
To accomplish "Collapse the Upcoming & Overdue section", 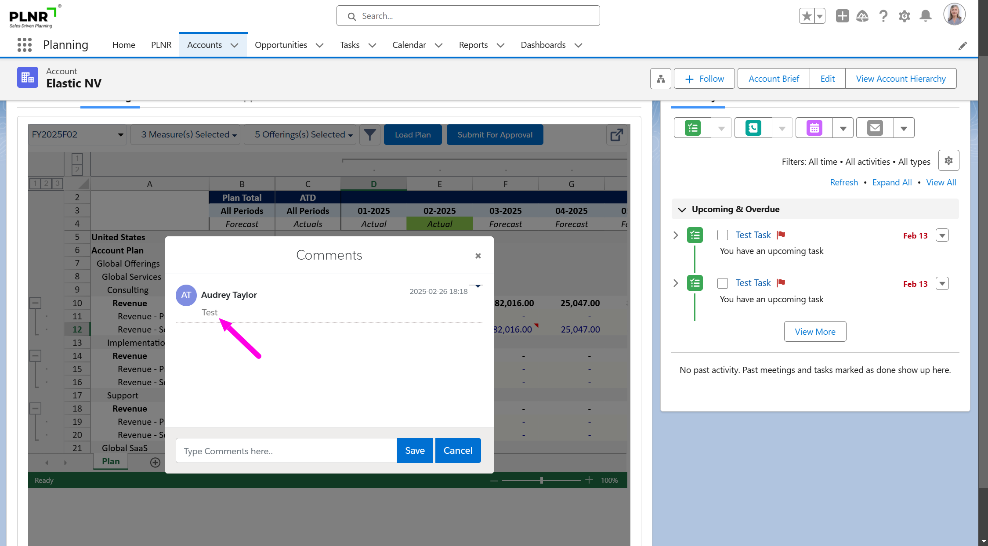I will (682, 210).
